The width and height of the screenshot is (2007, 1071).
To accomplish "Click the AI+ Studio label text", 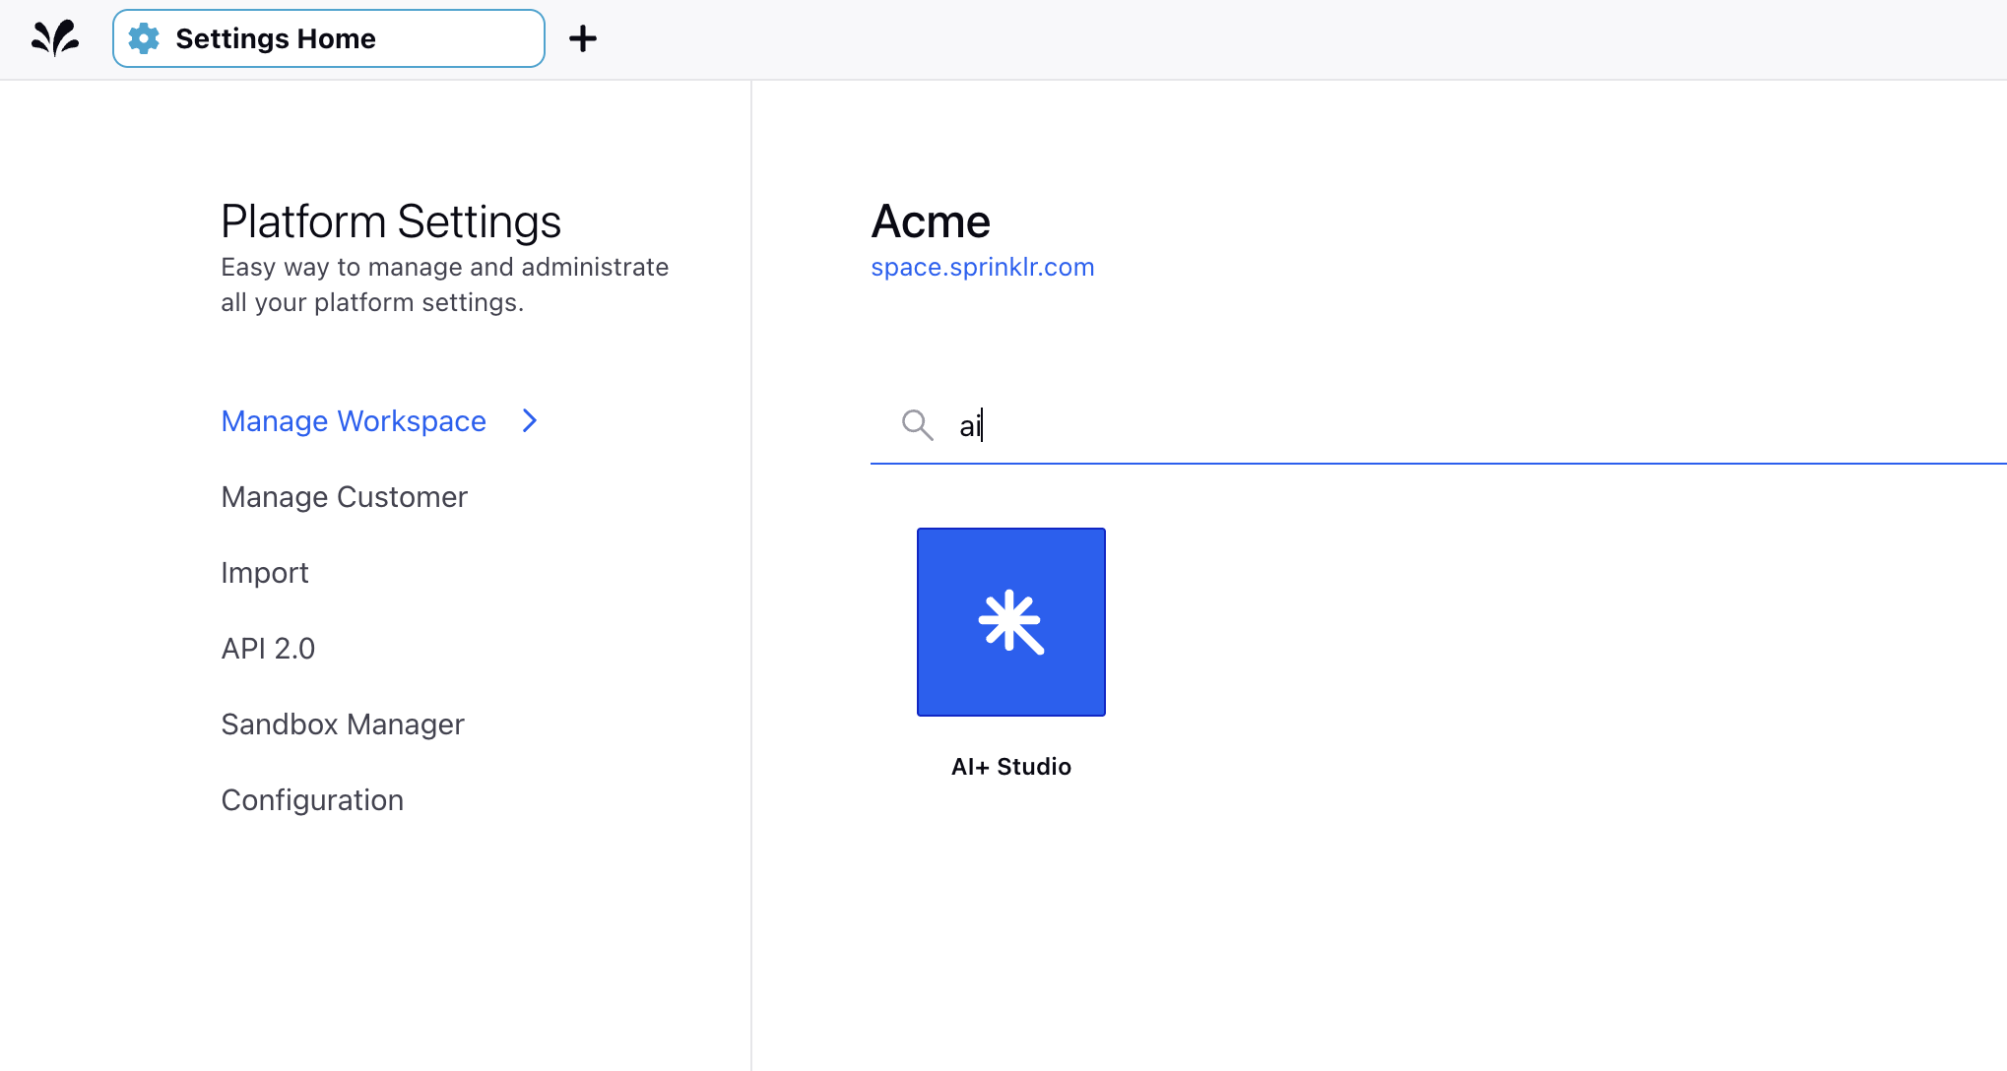I will click(x=1010, y=767).
